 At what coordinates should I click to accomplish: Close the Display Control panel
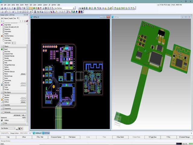click(x=27, y=14)
